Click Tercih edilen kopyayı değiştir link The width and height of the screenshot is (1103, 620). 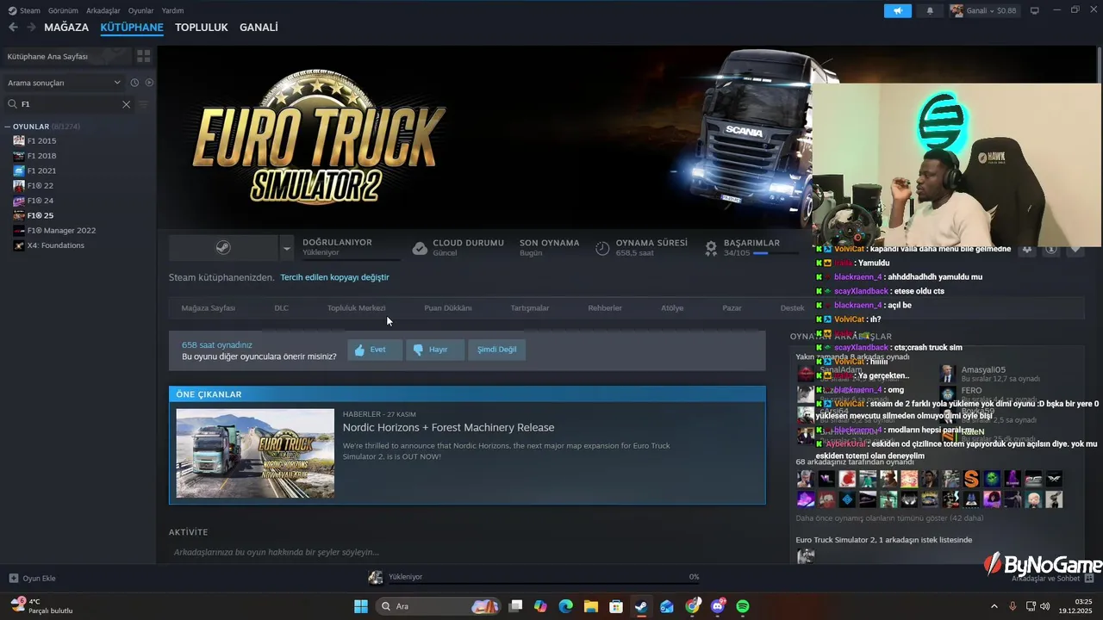[334, 277]
